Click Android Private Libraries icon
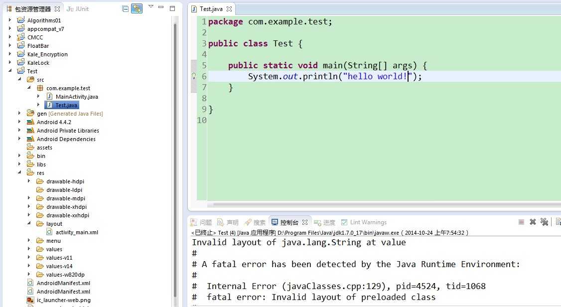561x307 pixels. 31,130
